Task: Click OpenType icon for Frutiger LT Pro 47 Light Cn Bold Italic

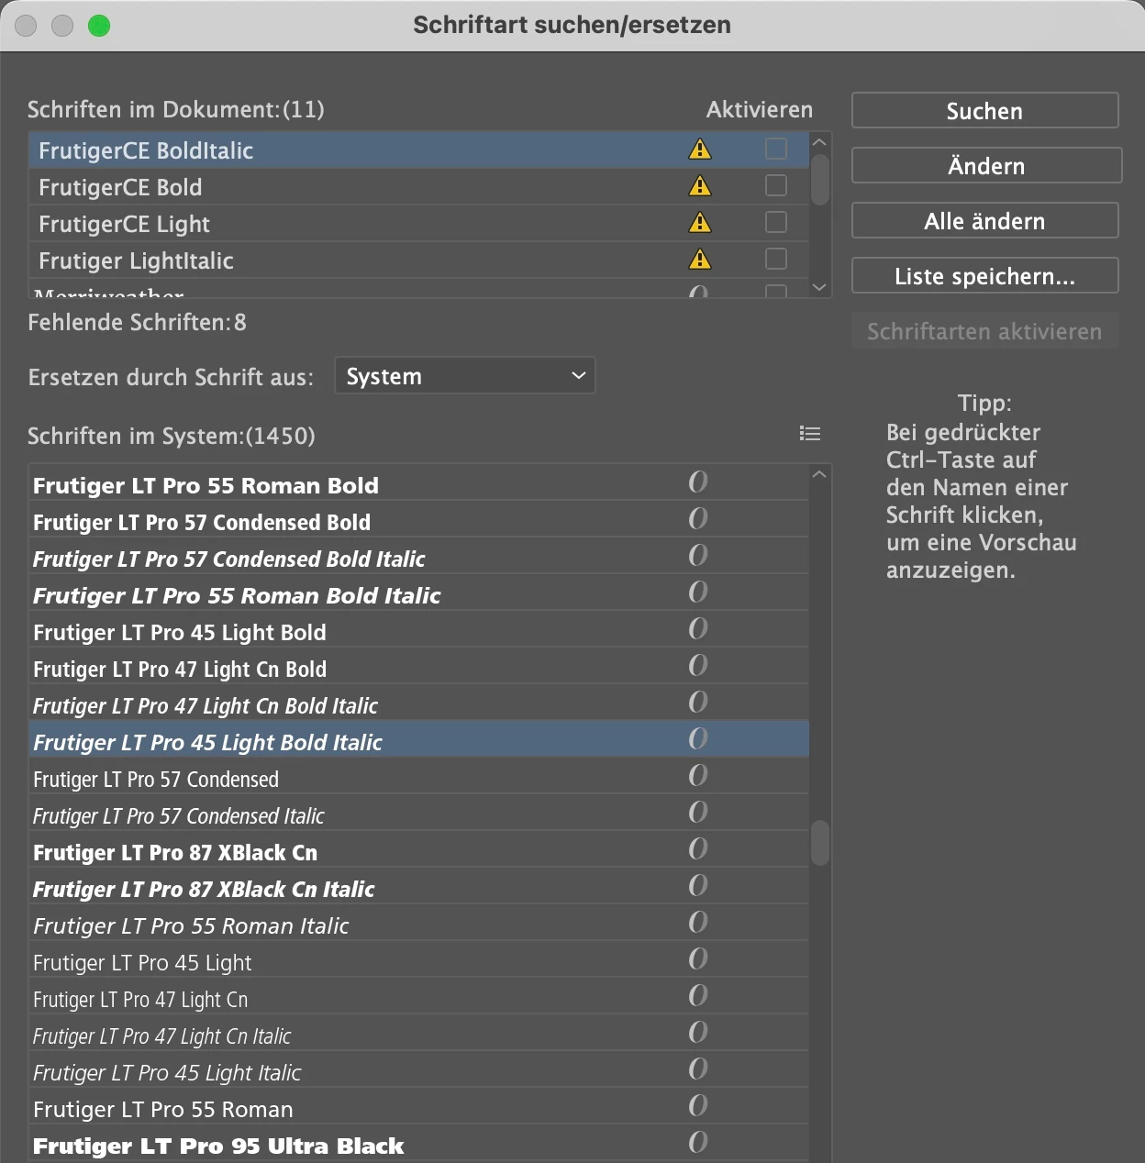Action: [698, 702]
